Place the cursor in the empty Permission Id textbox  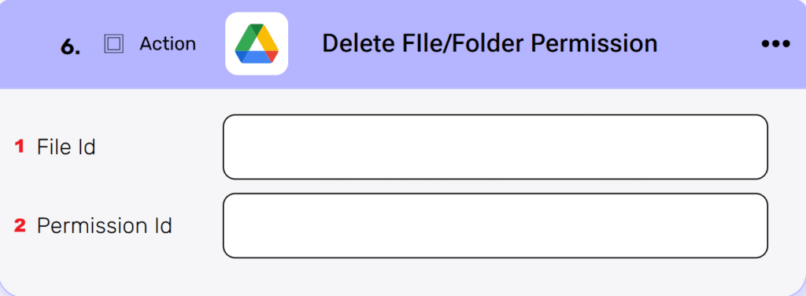[x=495, y=226]
